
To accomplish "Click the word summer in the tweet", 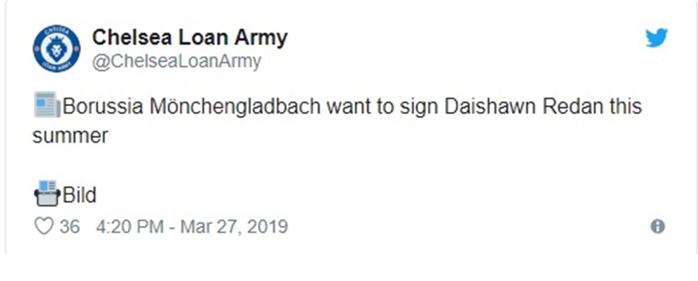I will click(71, 136).
